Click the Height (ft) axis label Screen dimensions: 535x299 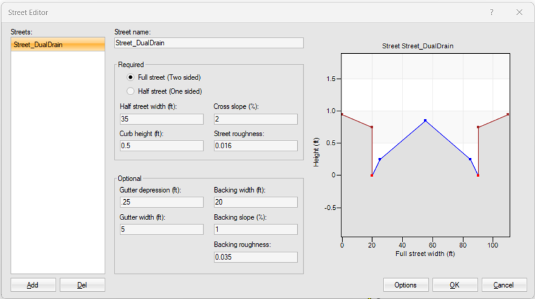tap(316, 152)
